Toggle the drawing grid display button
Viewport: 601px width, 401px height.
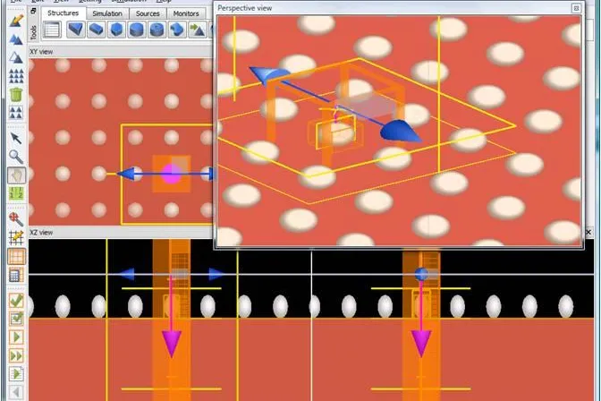pyautogui.click(x=16, y=256)
